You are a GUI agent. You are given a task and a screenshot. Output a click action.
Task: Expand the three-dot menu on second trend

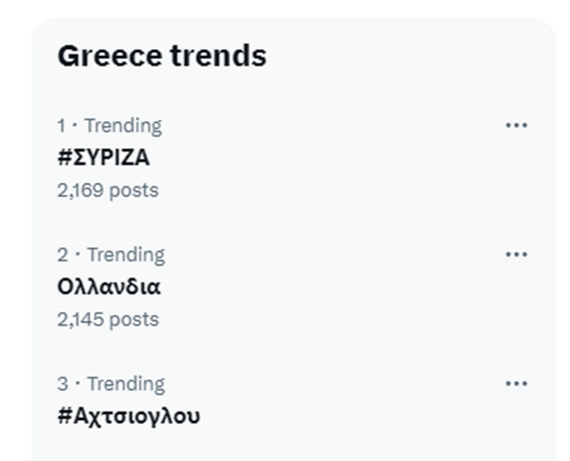pyautogui.click(x=516, y=255)
